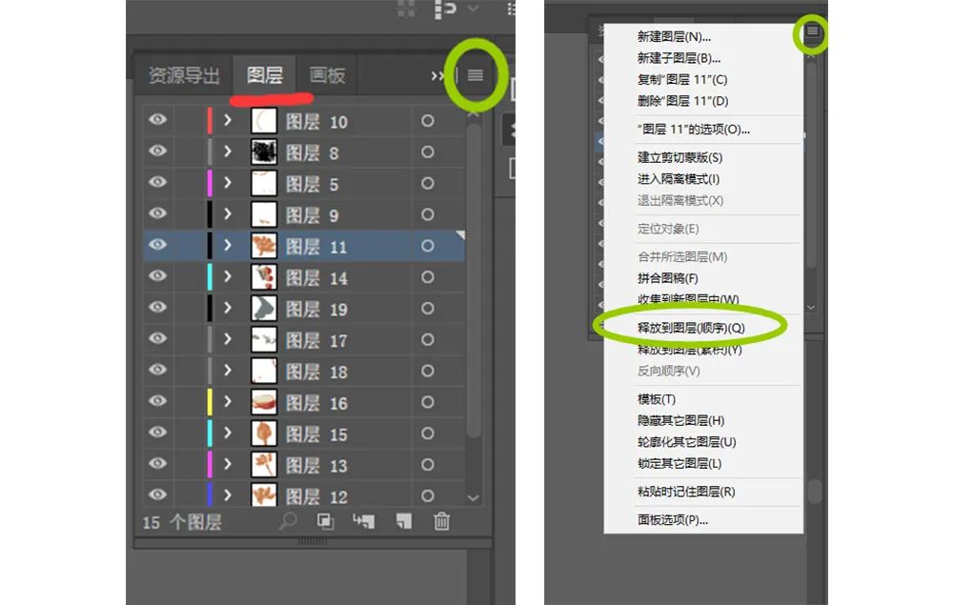Click the Make Clipping Mask icon
The image size is (953, 605).
pos(325,523)
